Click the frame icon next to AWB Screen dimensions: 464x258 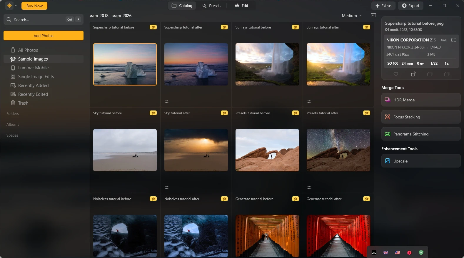click(454, 40)
